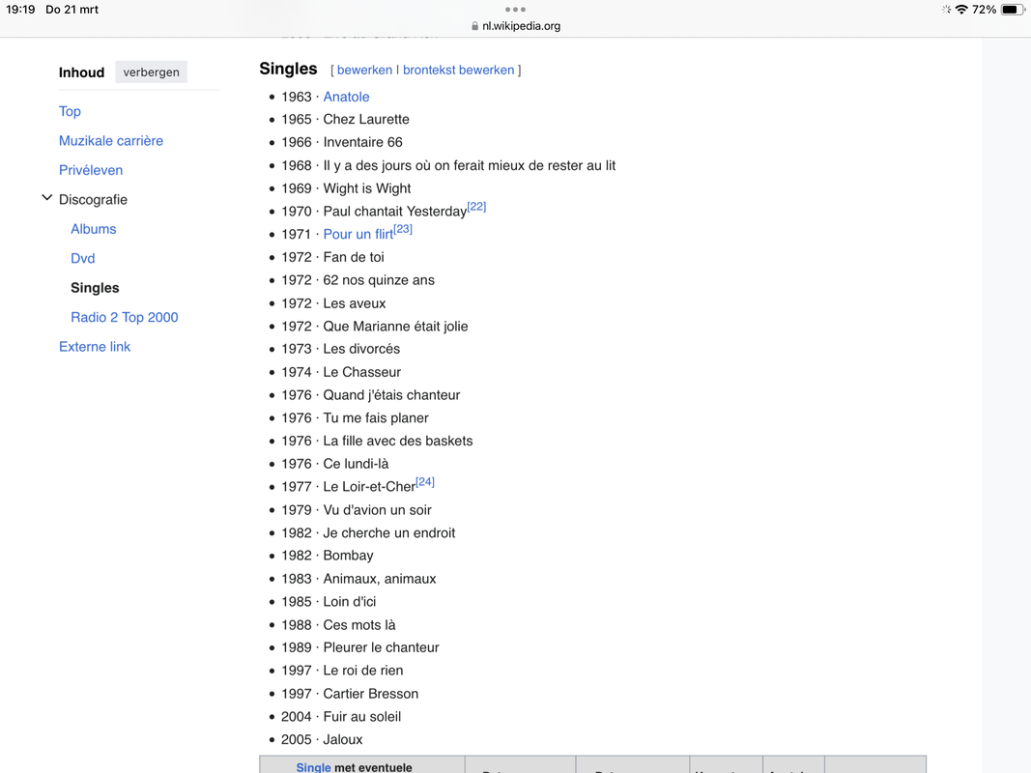Screen dimensions: 1031x773
Task: Select Singles in the contents sidebar
Action: coord(95,288)
